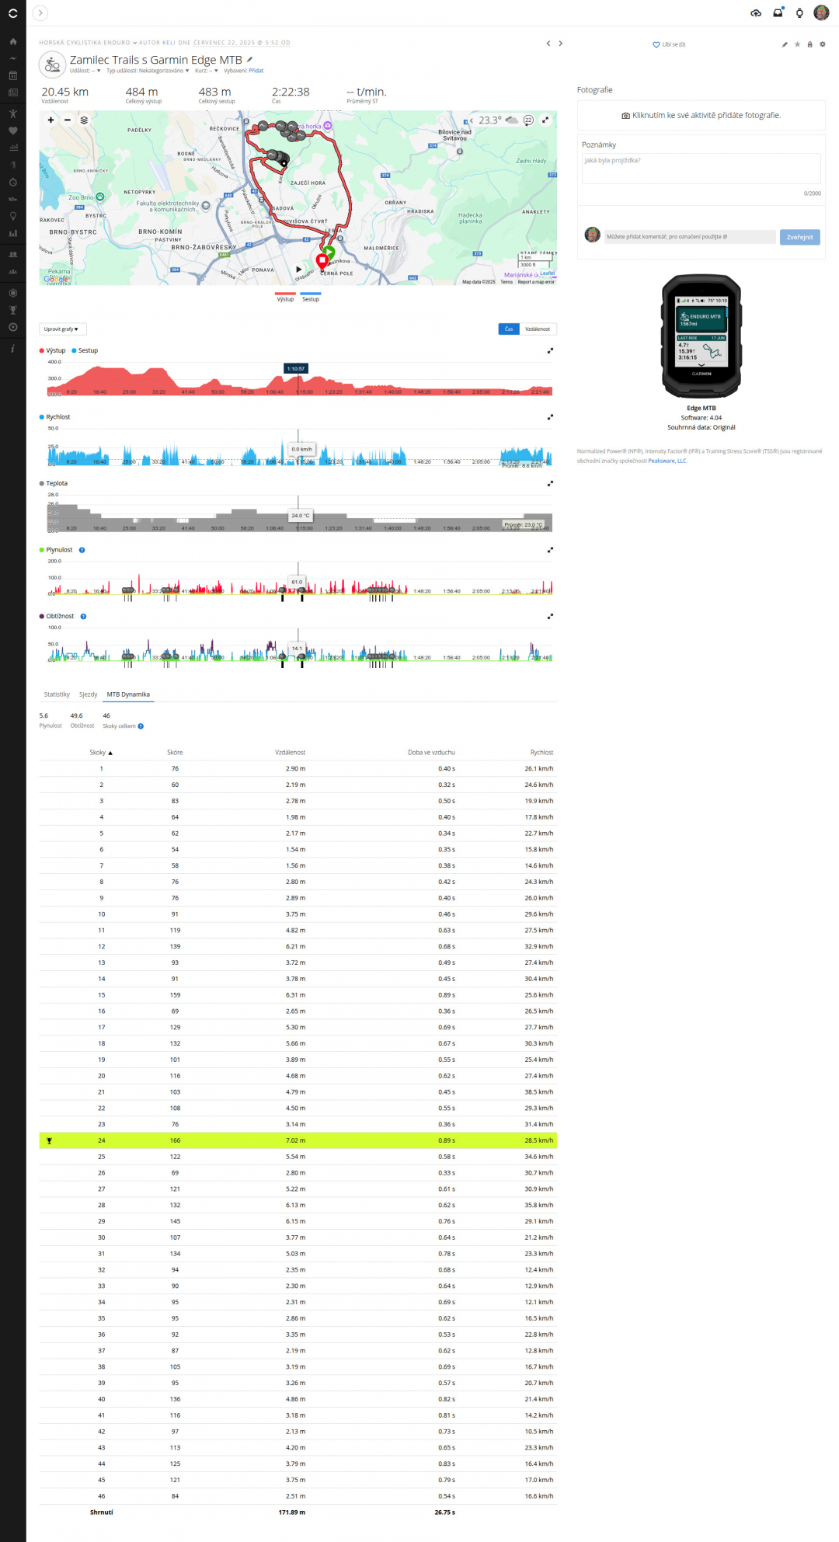Click the Zveřejnit button
Viewport: 839px width, 1542px height.
(799, 237)
